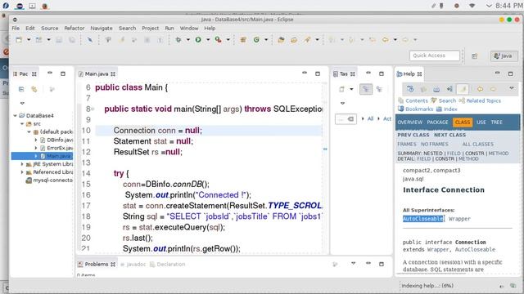Click the green Run button icon
Image resolution: width=524 pixels, height=294 pixels.
coord(198,40)
